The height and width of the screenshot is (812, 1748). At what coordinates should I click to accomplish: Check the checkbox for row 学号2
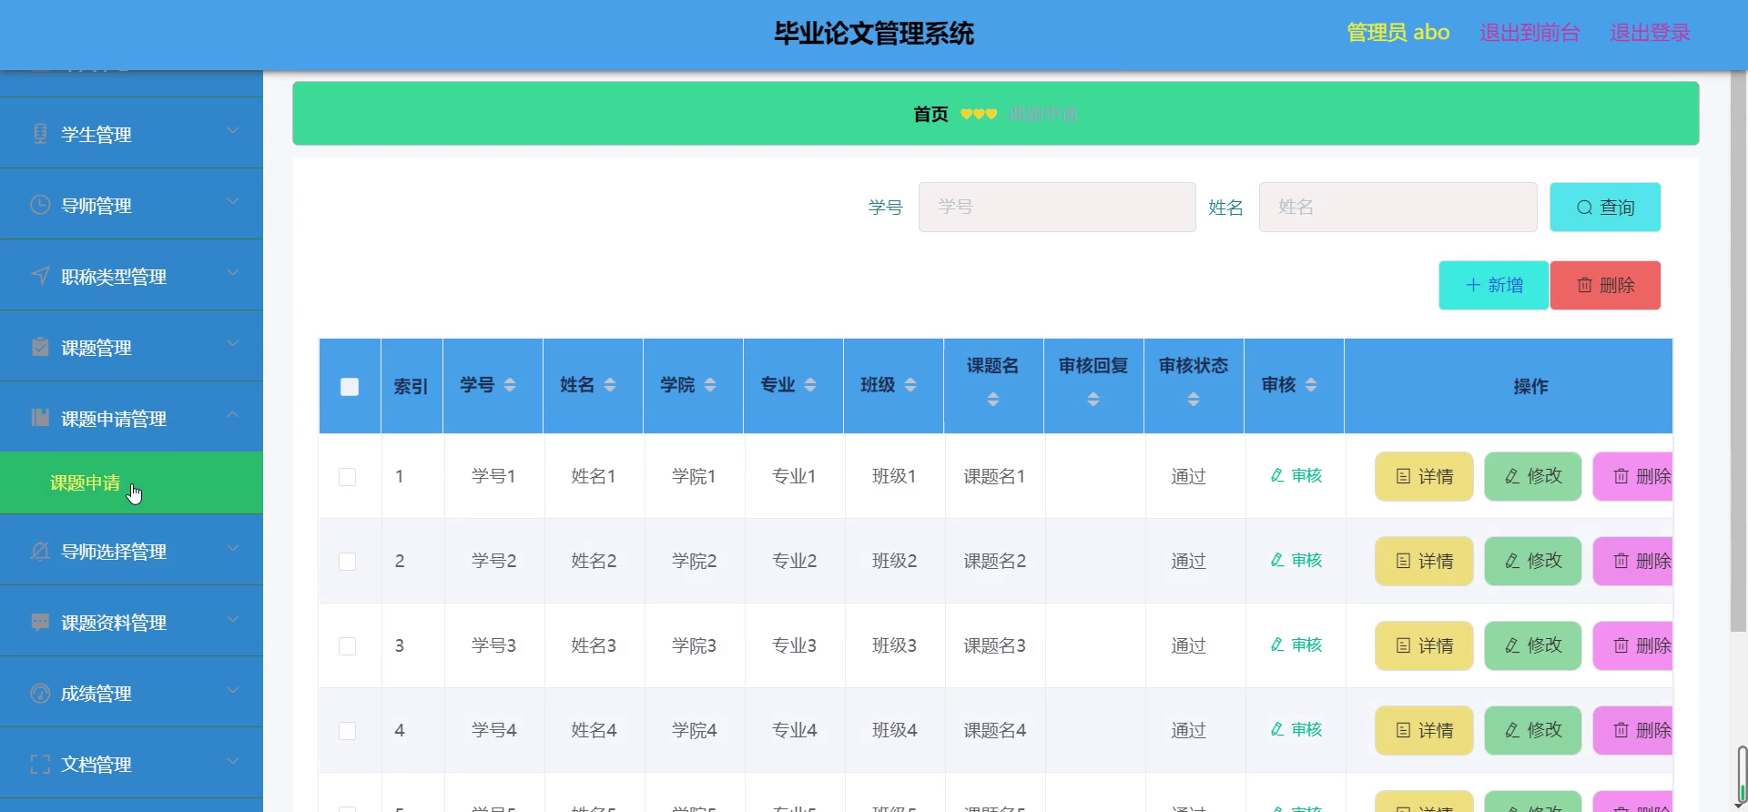pos(347,562)
